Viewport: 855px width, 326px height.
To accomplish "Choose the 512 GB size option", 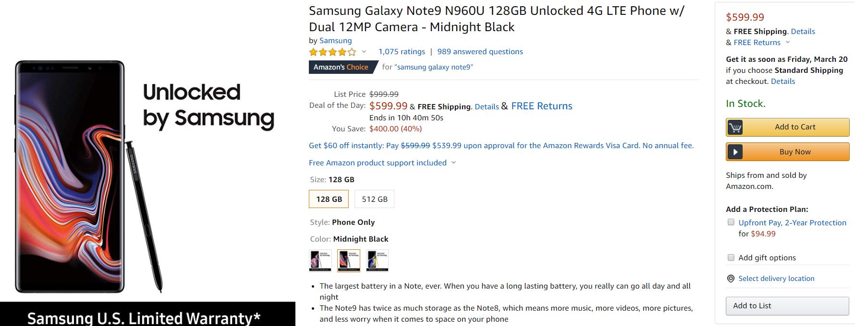I will point(374,199).
